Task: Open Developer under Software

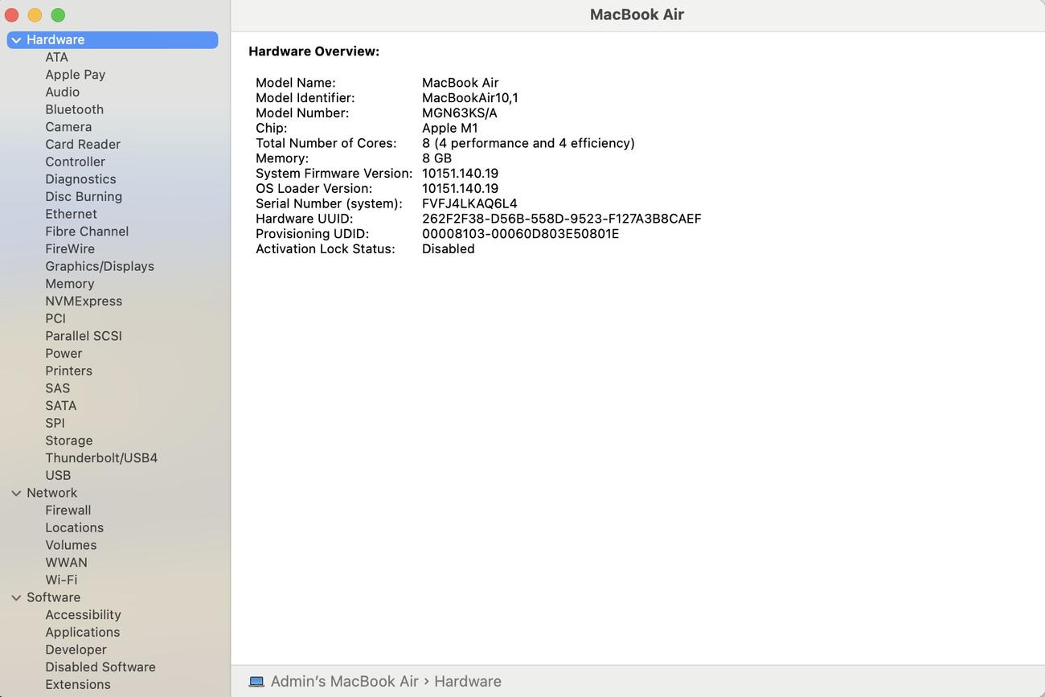Action: tap(76, 650)
